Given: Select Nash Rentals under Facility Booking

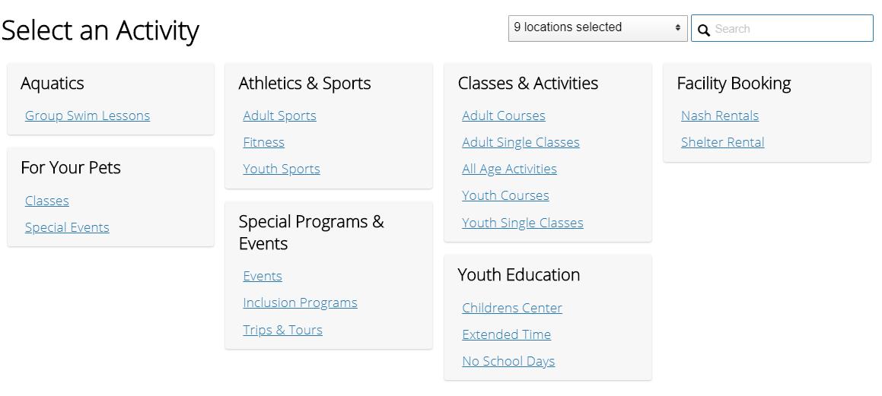Looking at the screenshot, I should [720, 116].
